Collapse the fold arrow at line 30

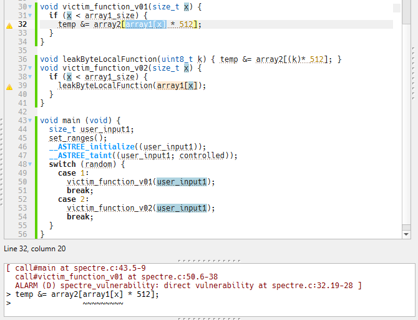(30, 7)
